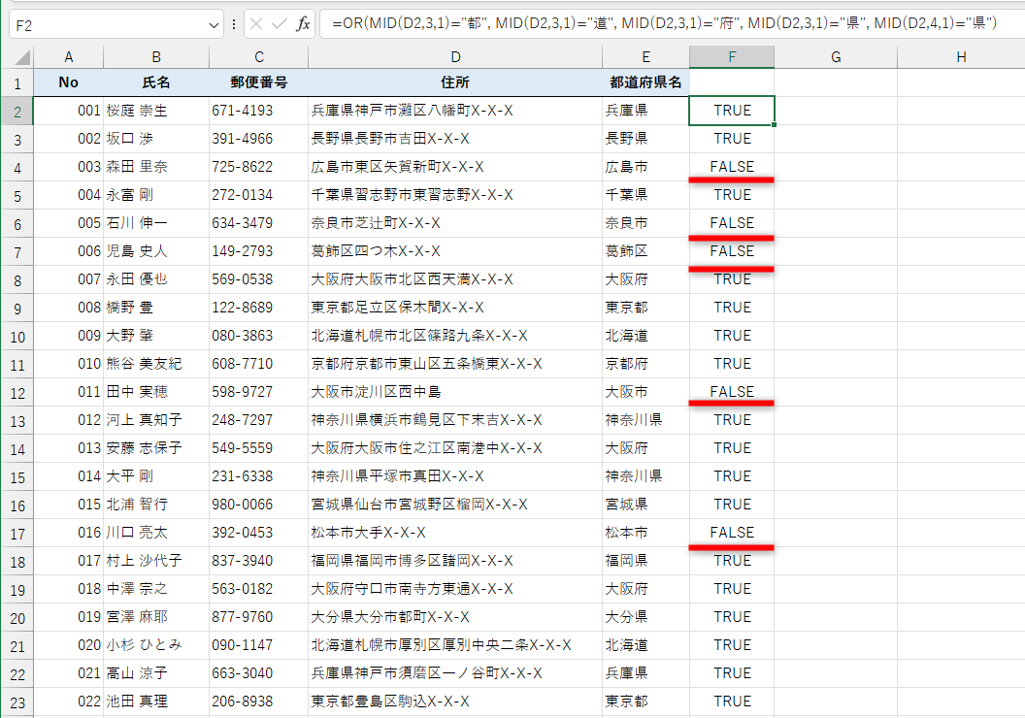Viewport: 1025px width, 718px height.
Task: Click the name cell '小杉 ひとみ'
Action: (x=156, y=645)
